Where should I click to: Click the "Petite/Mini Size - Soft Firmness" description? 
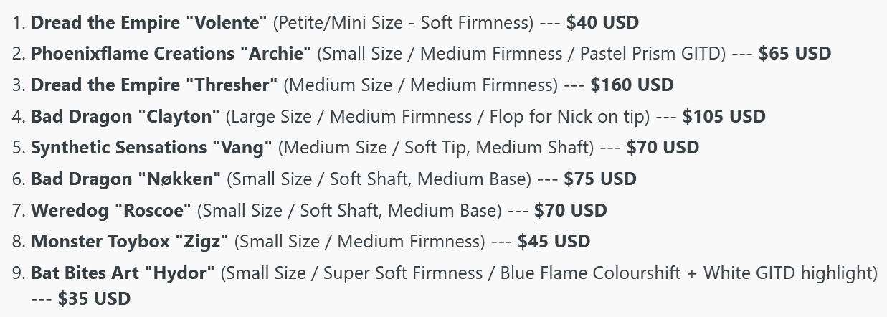pos(403,22)
